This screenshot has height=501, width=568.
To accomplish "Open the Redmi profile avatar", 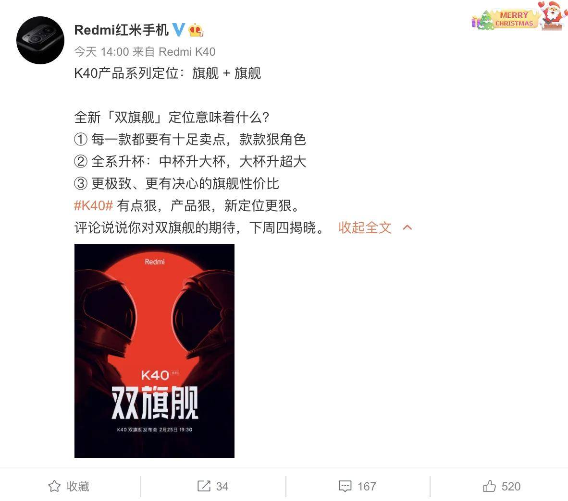I will [40, 40].
